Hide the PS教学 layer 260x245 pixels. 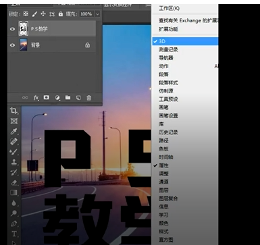pos(13,29)
